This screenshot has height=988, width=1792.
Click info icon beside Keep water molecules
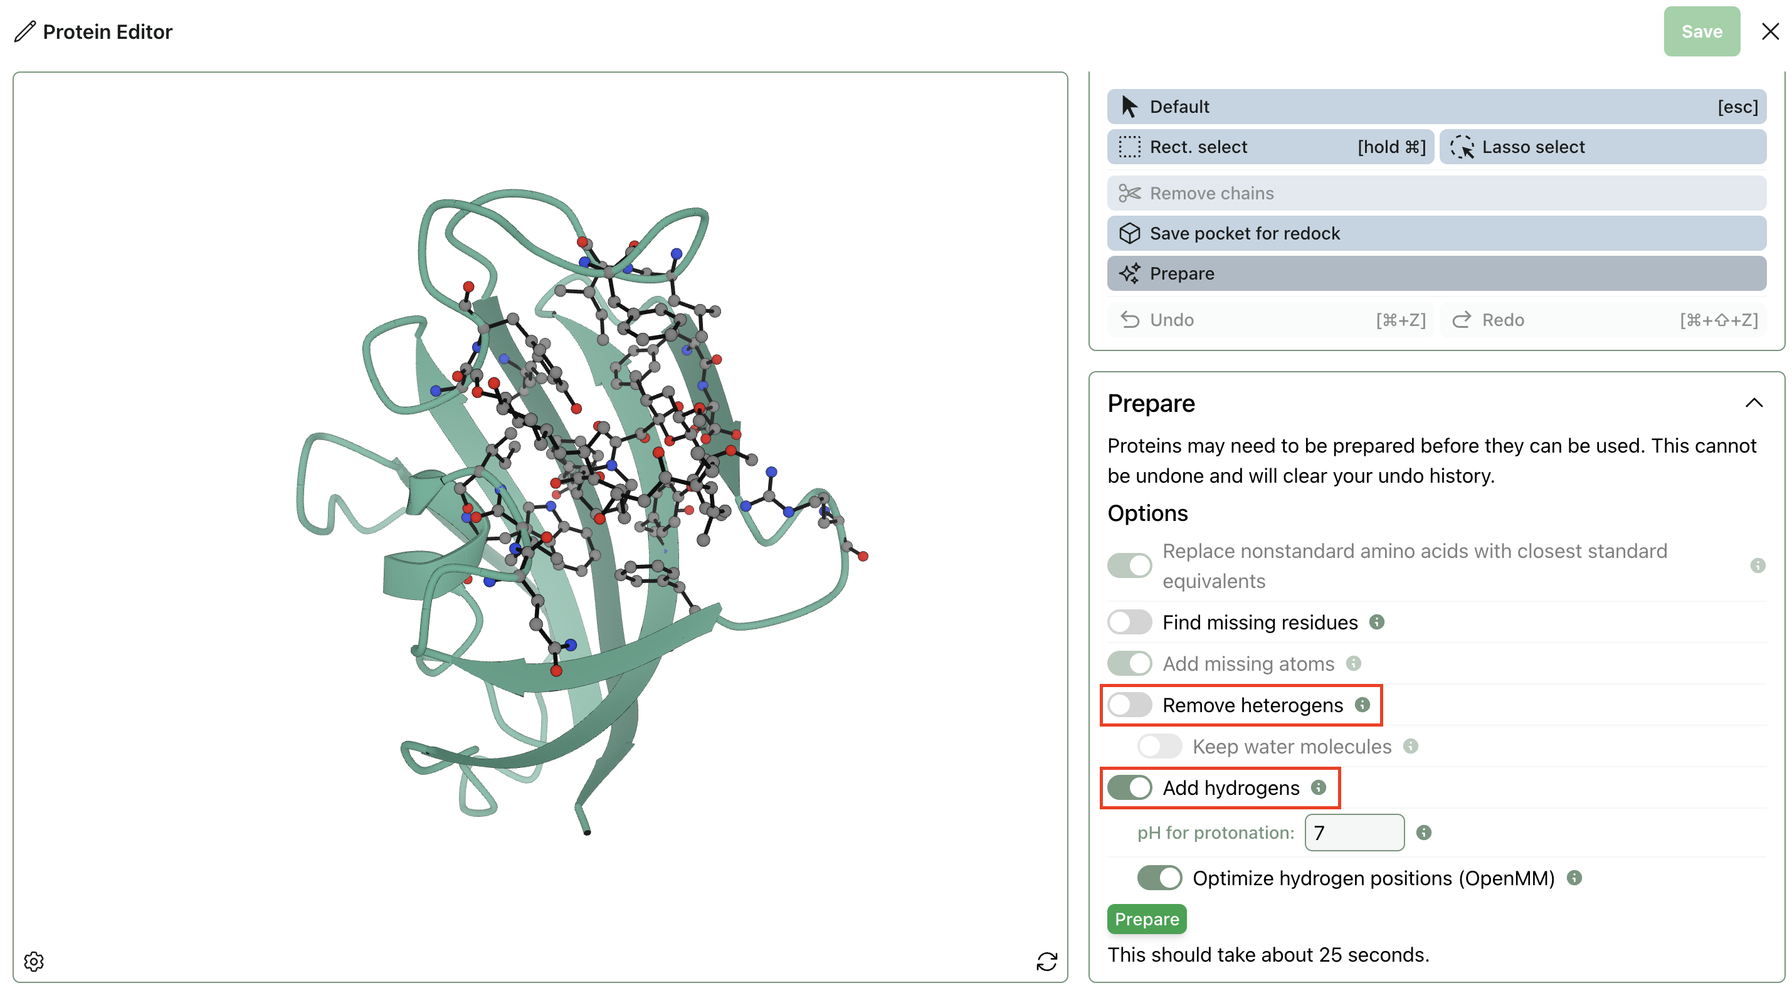point(1410,746)
